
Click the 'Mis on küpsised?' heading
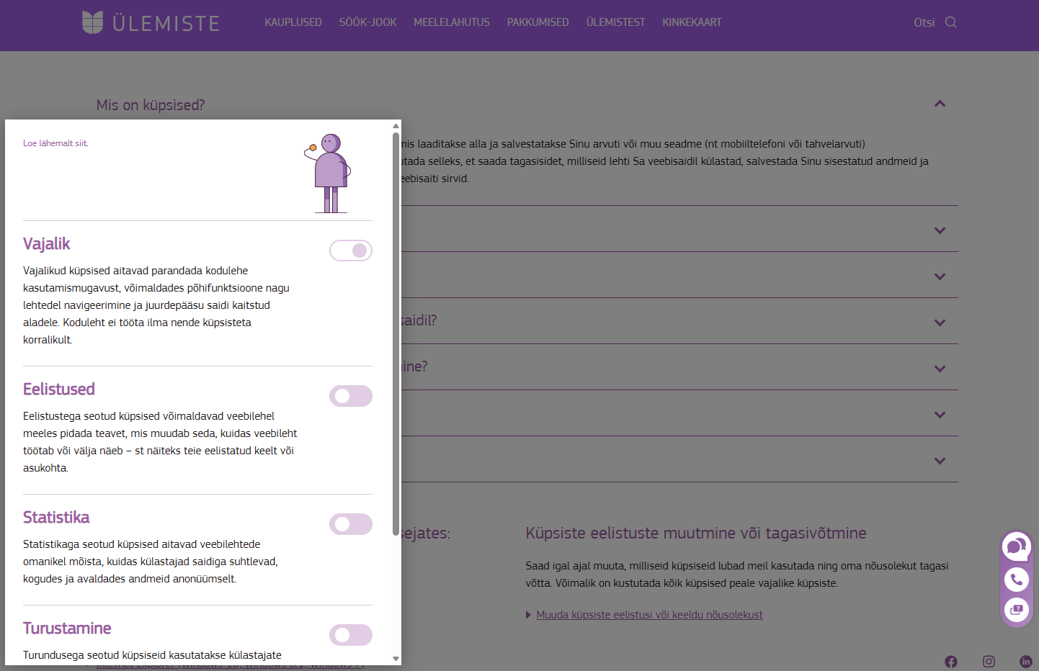(151, 105)
